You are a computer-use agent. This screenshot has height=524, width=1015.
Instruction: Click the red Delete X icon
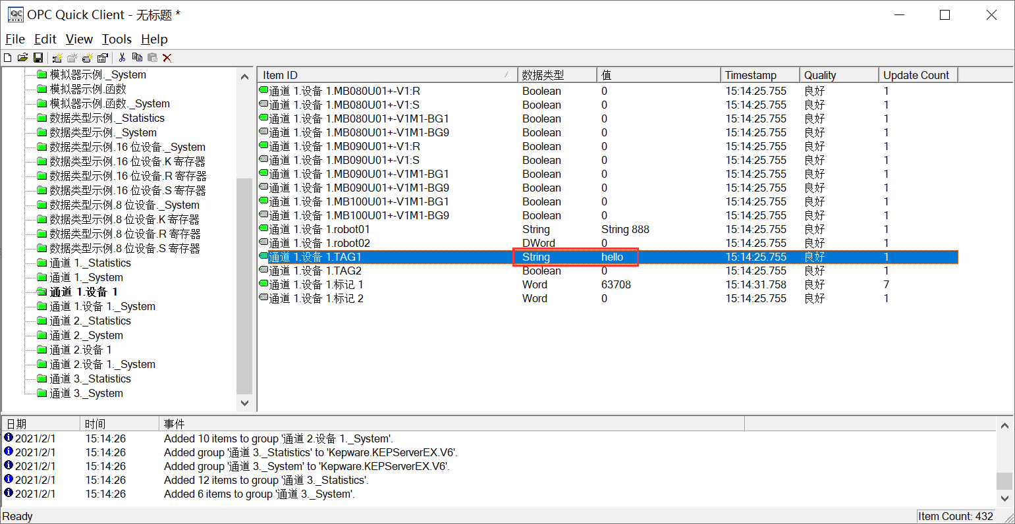coord(167,58)
